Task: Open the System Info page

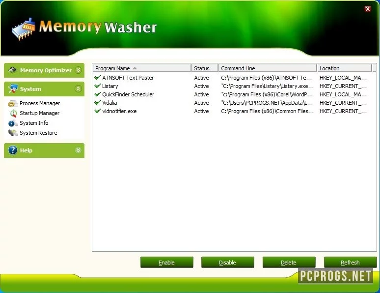Action: pos(34,123)
